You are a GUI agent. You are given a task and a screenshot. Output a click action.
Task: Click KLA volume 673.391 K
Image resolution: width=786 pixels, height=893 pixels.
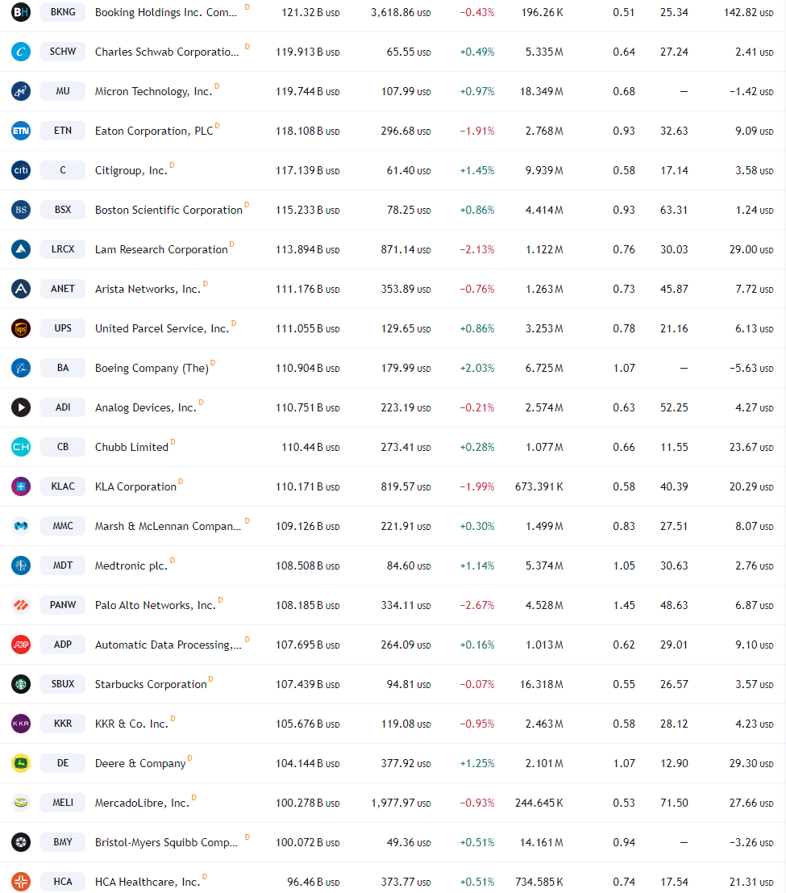[x=539, y=487]
